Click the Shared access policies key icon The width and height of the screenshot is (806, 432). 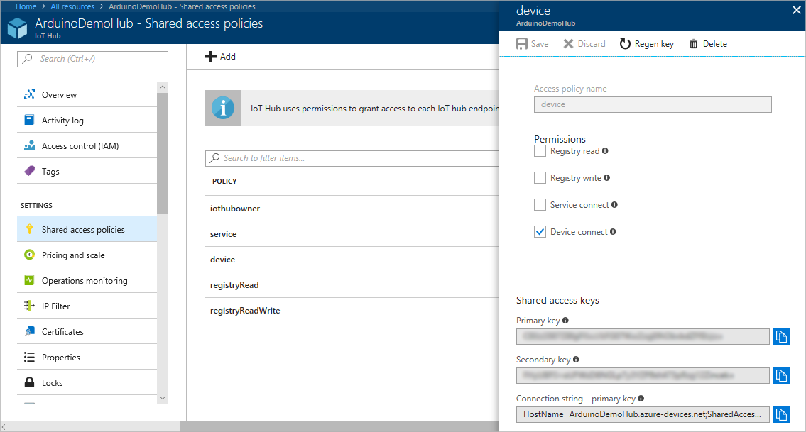click(x=29, y=229)
